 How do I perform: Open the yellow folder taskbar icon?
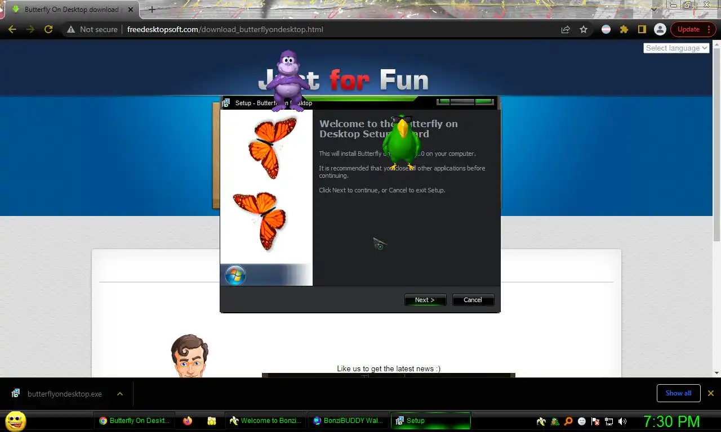212,421
